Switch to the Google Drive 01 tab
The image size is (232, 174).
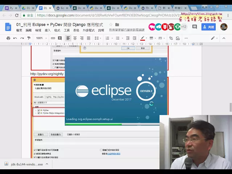coord(28,8)
